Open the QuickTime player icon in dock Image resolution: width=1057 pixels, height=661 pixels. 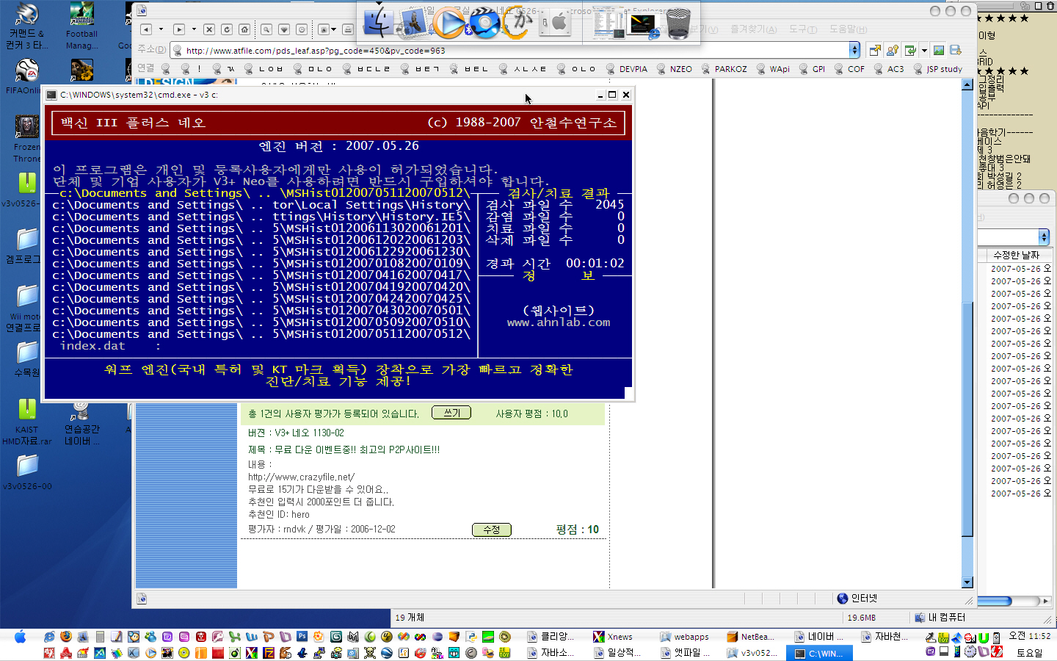(448, 22)
